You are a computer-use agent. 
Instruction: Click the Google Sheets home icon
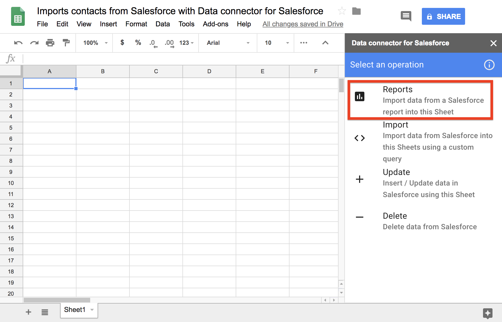point(18,17)
